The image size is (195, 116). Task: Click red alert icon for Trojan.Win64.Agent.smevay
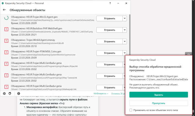tap(6, 41)
